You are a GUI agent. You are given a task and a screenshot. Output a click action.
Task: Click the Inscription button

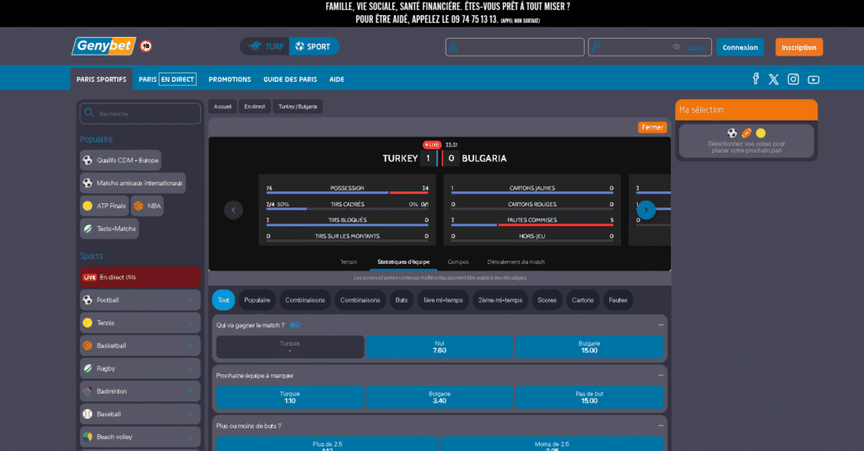[x=799, y=47]
